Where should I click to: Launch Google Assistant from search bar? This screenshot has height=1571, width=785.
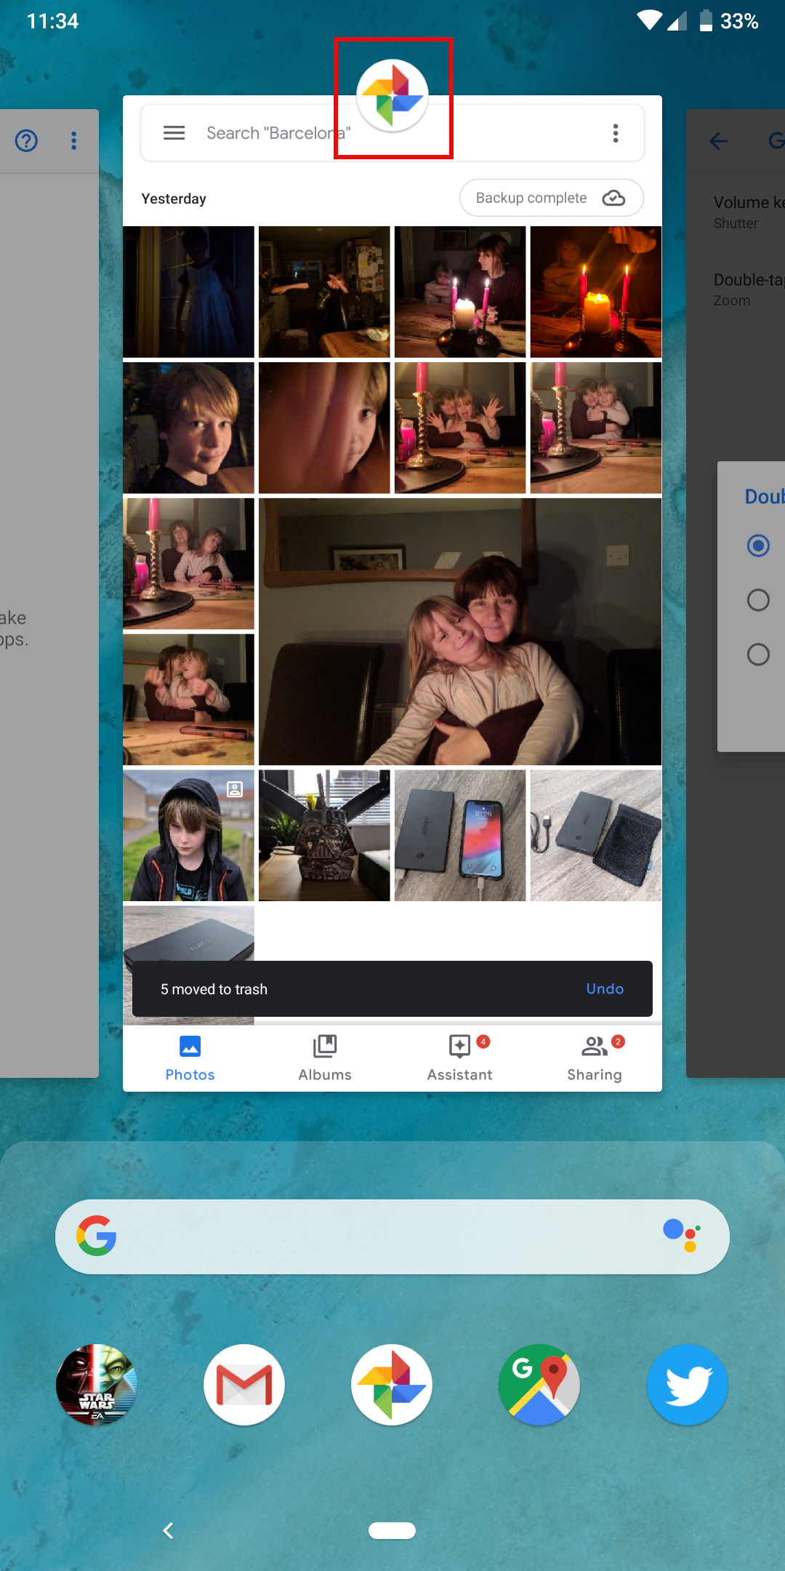681,1236
